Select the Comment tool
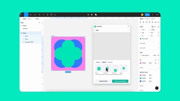 [x=55, y=15]
